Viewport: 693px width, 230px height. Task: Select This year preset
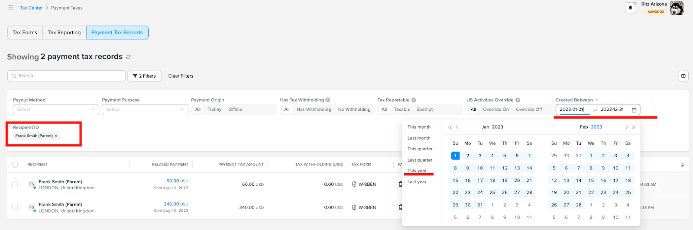[417, 171]
